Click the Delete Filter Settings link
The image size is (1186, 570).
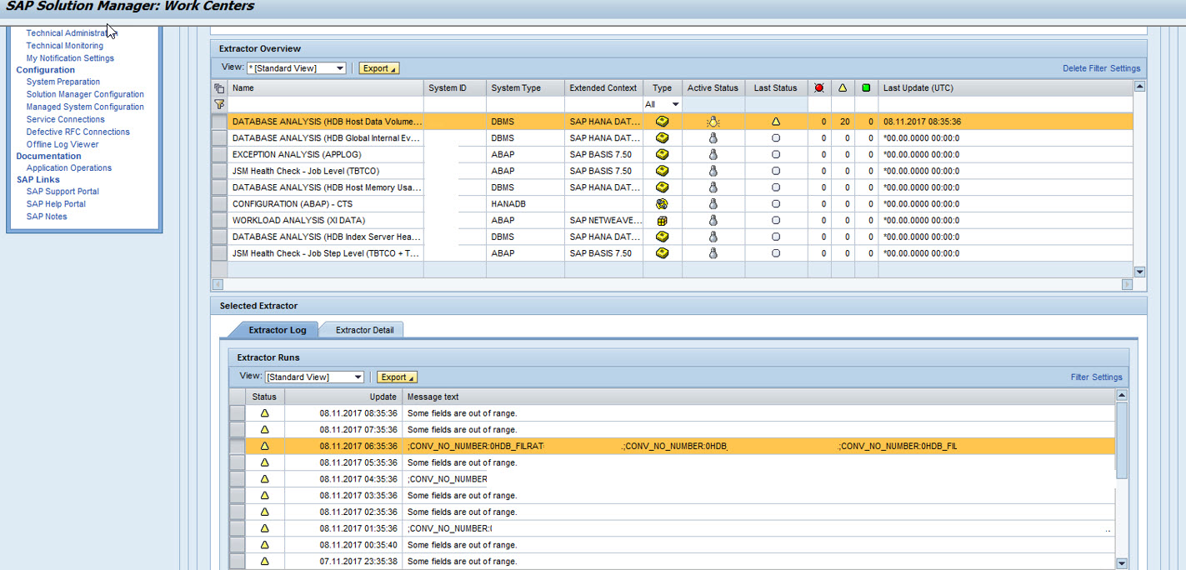[x=1101, y=68]
